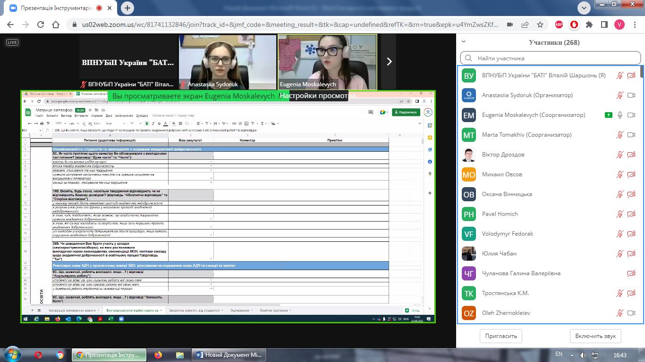The width and height of the screenshot is (645, 362).
Task: Open camera permission icon in address bar
Action: click(510, 25)
